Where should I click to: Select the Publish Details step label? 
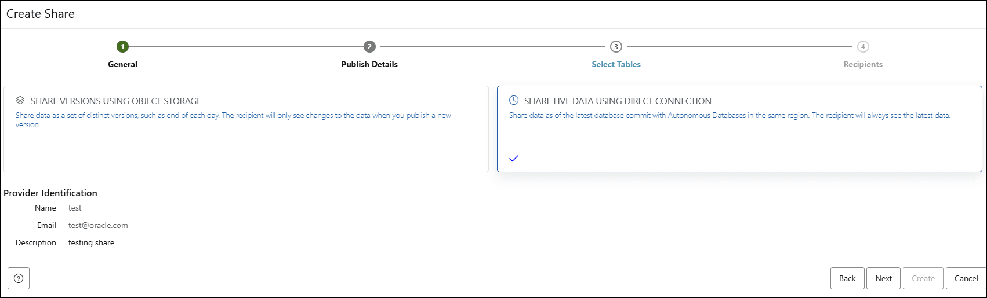[x=369, y=64]
